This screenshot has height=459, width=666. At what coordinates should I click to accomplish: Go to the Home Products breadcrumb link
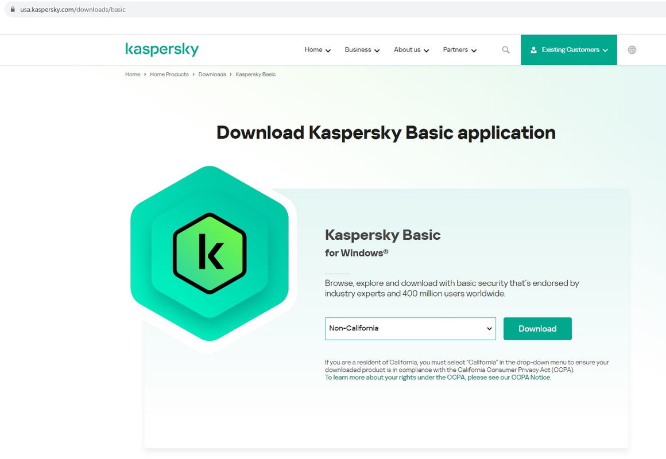[169, 75]
